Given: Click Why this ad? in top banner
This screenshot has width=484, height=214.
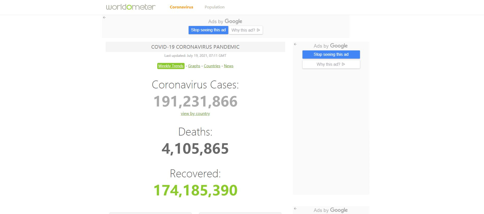Looking at the screenshot, I should tap(246, 30).
